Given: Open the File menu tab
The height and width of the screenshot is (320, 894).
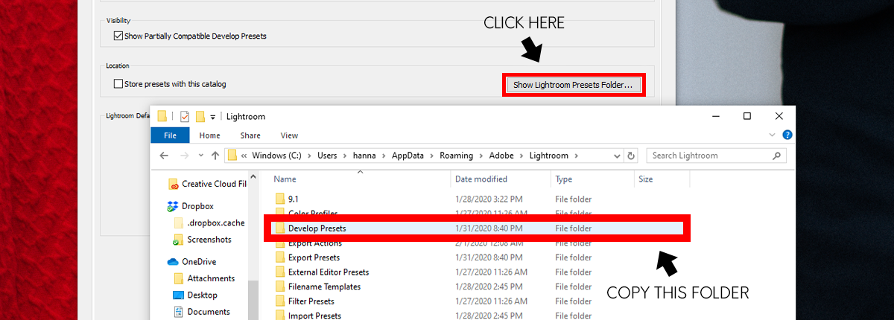Looking at the screenshot, I should pos(170,135).
